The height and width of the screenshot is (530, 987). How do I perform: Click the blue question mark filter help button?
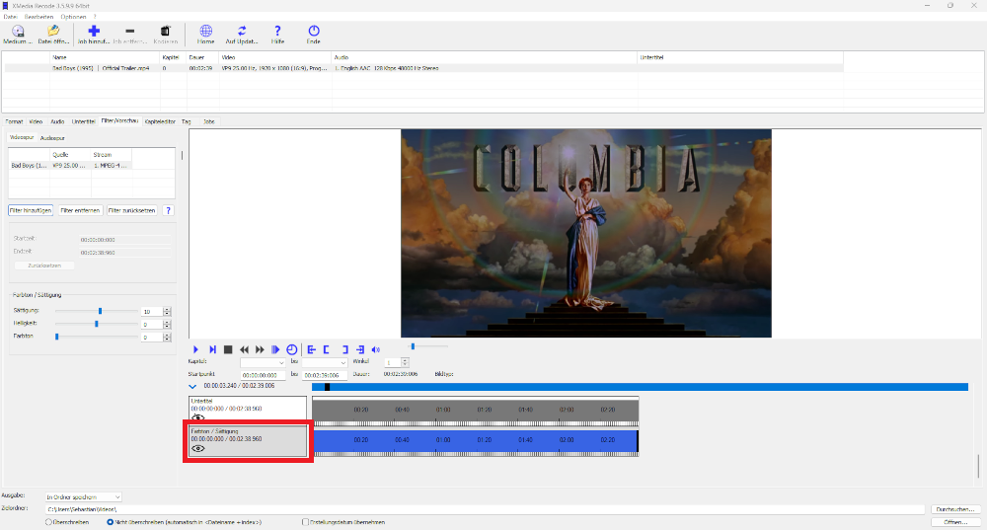pos(168,211)
